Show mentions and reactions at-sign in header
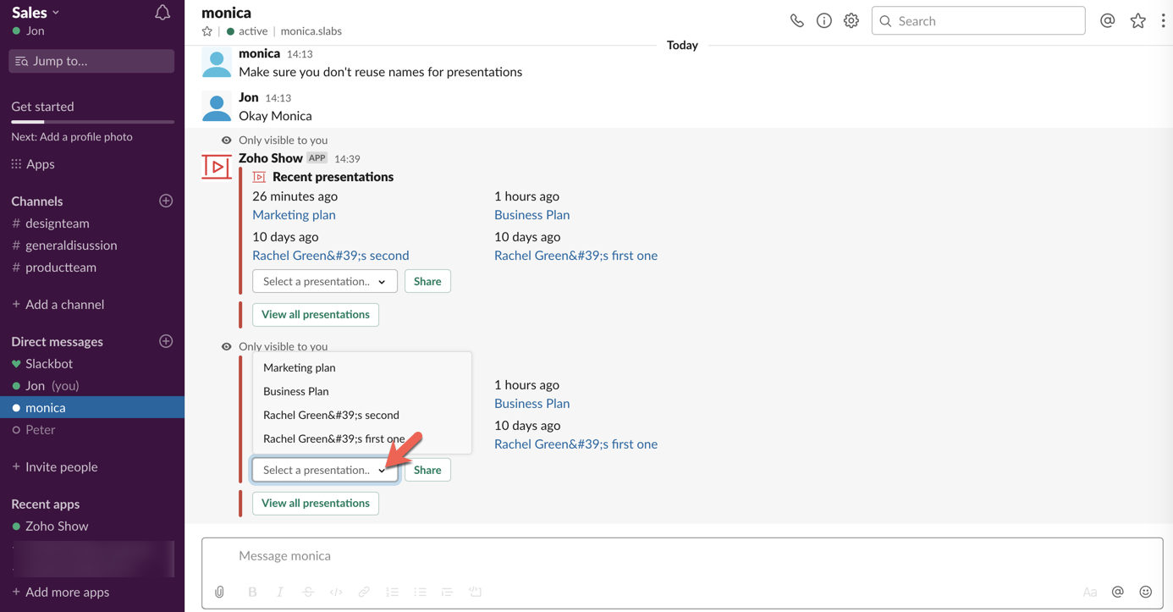The image size is (1173, 612). click(x=1107, y=21)
